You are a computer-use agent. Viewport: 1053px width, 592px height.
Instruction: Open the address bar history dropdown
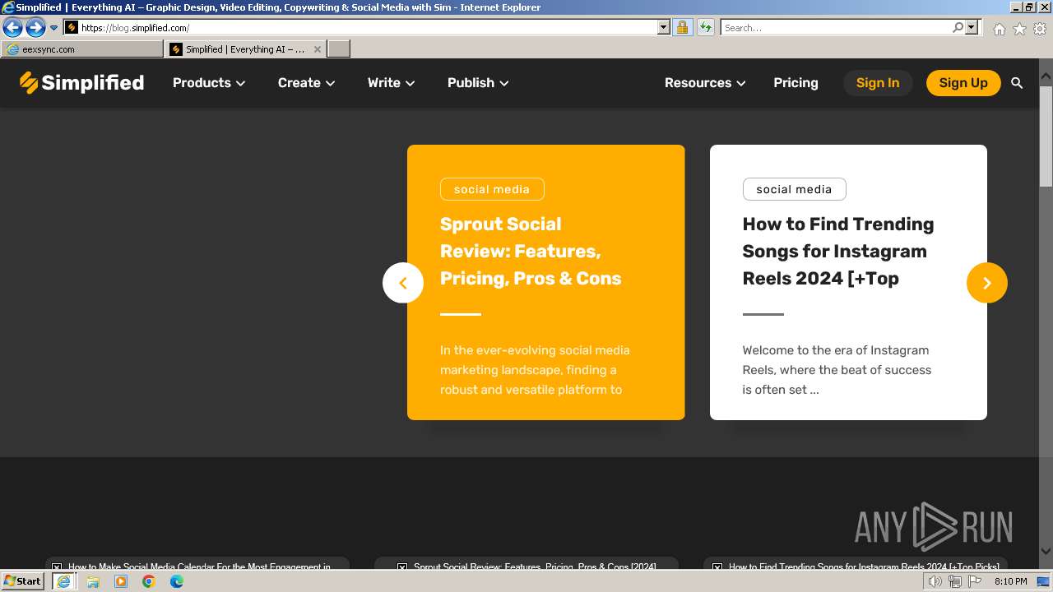click(664, 27)
